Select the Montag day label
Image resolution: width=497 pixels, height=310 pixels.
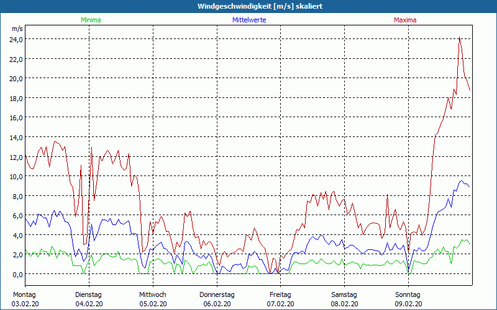click(24, 294)
